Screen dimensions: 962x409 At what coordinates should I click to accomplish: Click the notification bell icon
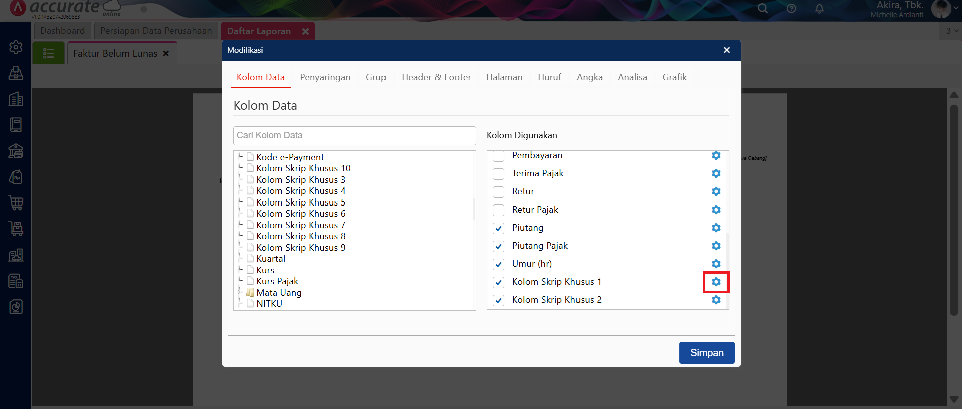click(x=819, y=9)
